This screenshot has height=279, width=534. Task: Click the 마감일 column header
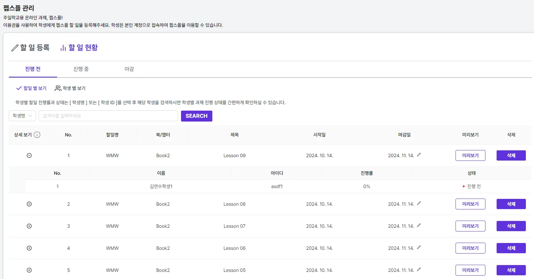point(404,135)
